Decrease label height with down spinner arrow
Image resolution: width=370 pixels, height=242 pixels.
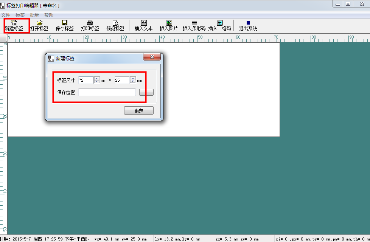click(x=133, y=82)
